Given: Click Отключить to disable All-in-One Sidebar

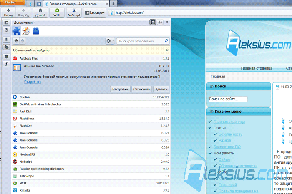Looking at the screenshot, I should point(141,89).
